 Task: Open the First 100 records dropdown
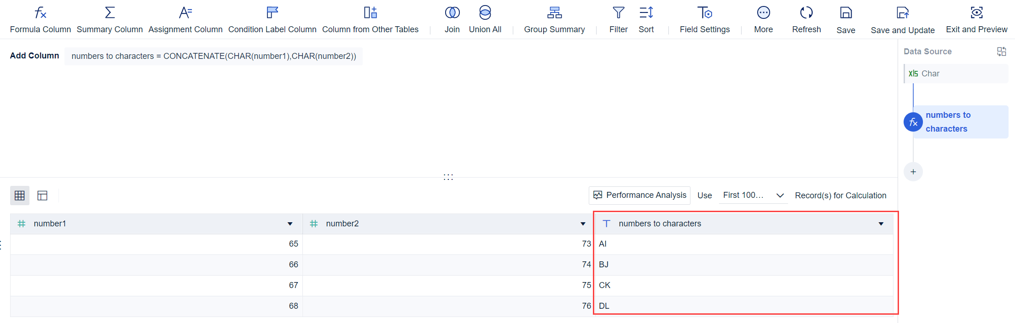tap(753, 196)
